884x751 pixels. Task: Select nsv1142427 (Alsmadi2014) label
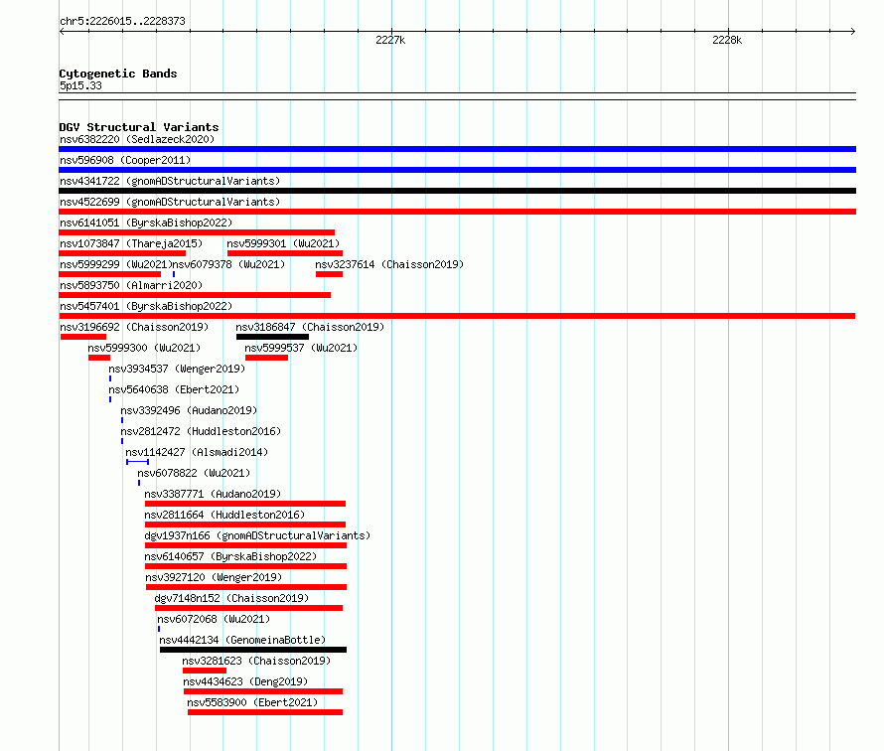tap(197, 452)
